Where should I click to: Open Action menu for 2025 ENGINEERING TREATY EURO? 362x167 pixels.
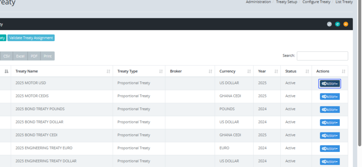pos(330,149)
